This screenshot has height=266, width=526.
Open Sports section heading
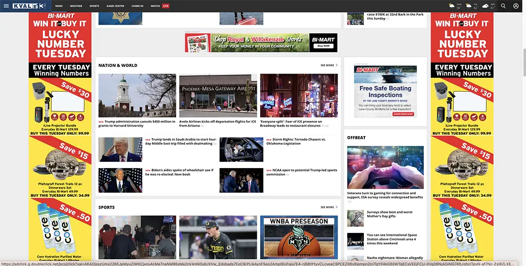pos(106,207)
